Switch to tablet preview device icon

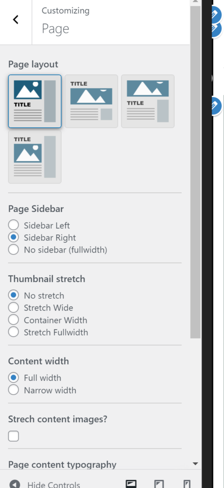pyautogui.click(x=159, y=484)
